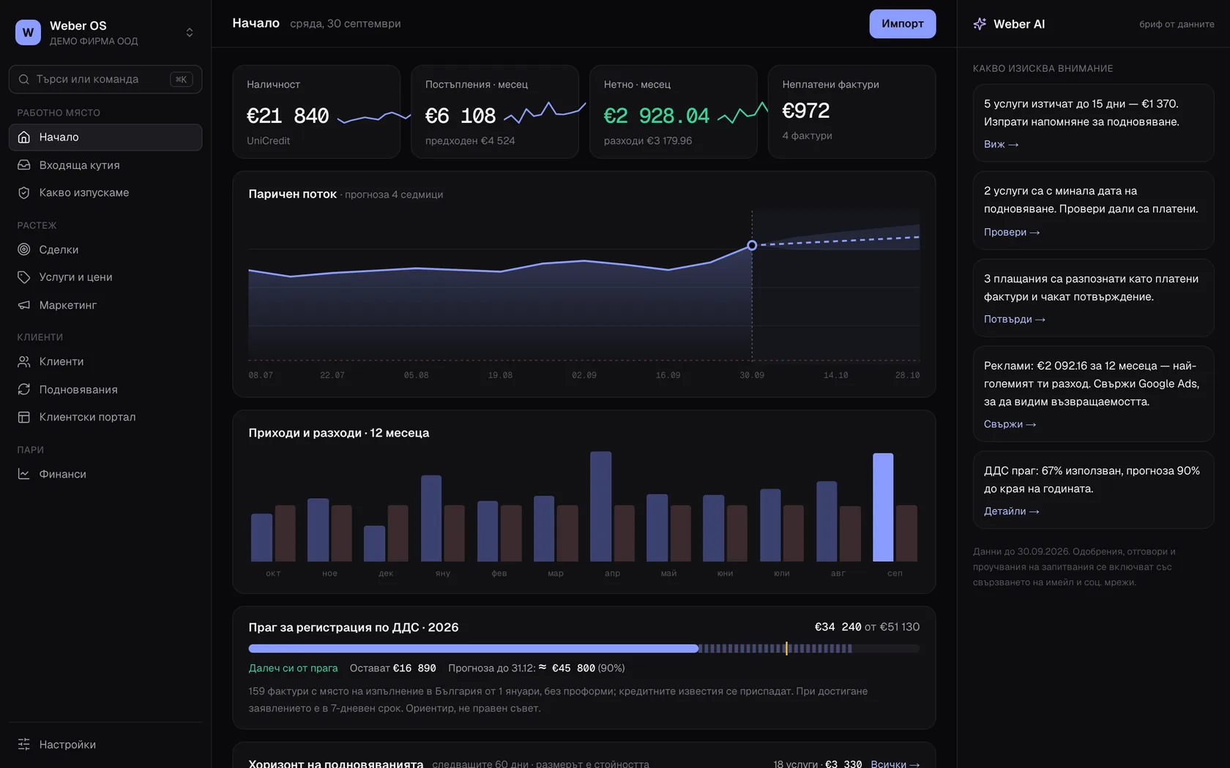Click the Клиентски портал layout icon
The height and width of the screenshot is (768, 1230).
point(24,417)
